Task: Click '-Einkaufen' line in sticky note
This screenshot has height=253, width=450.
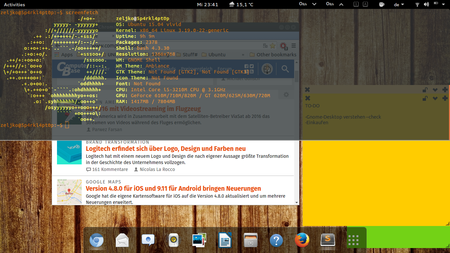Action: pyautogui.click(x=317, y=123)
